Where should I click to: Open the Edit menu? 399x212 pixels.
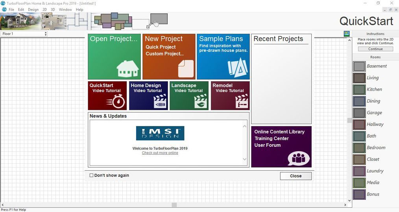click(x=21, y=9)
